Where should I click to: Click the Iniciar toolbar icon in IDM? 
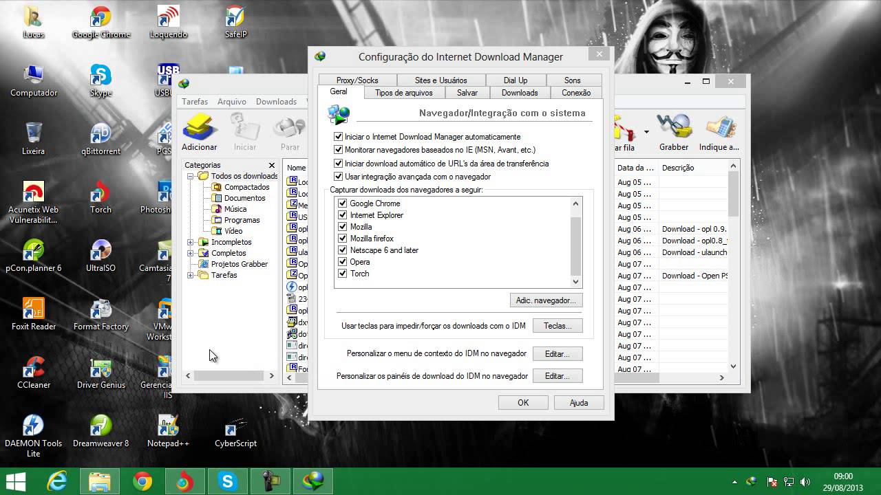tap(245, 132)
